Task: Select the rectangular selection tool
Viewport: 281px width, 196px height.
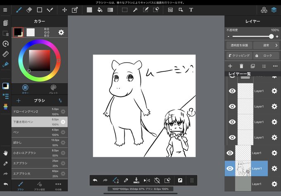Action: click(125, 10)
